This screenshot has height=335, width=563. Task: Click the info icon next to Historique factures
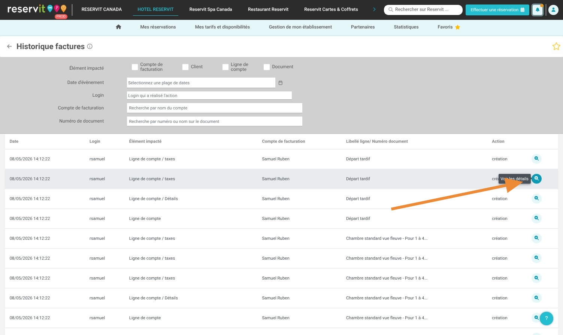90,46
